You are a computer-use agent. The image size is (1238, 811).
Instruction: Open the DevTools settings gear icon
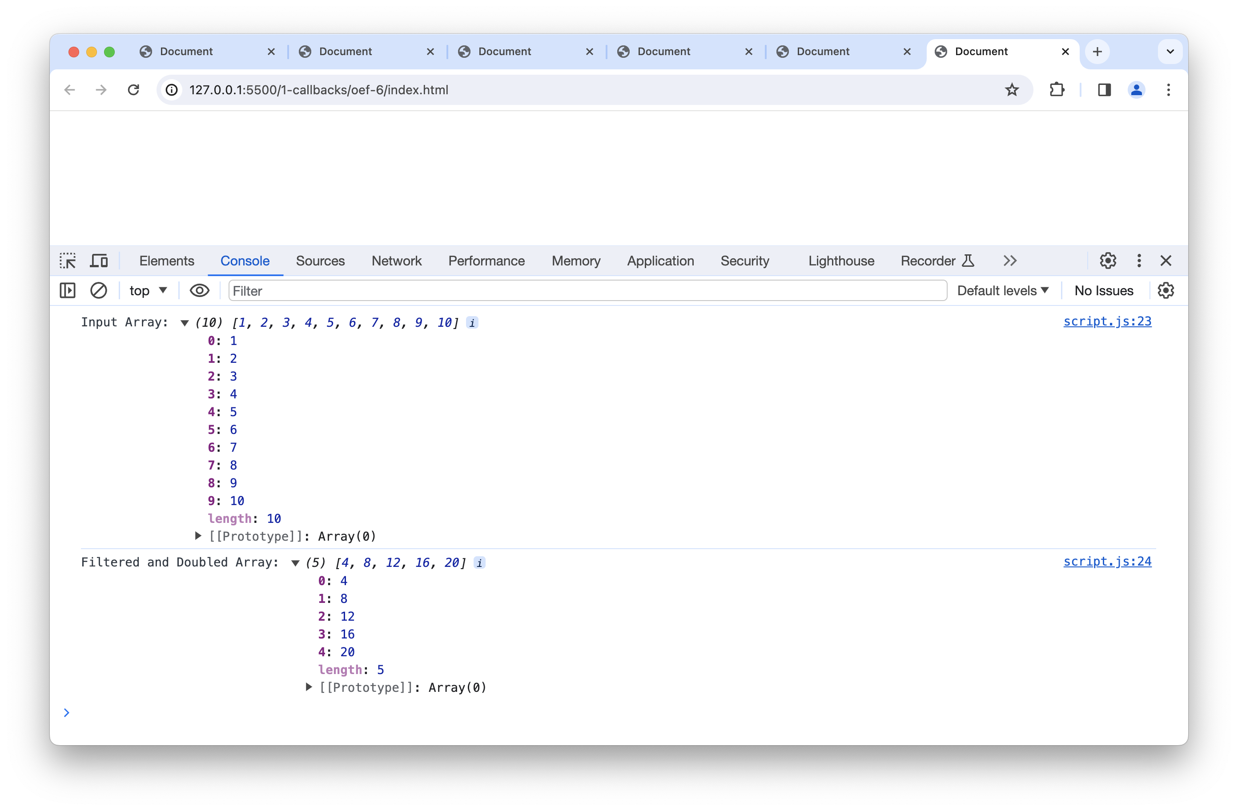[x=1107, y=261]
